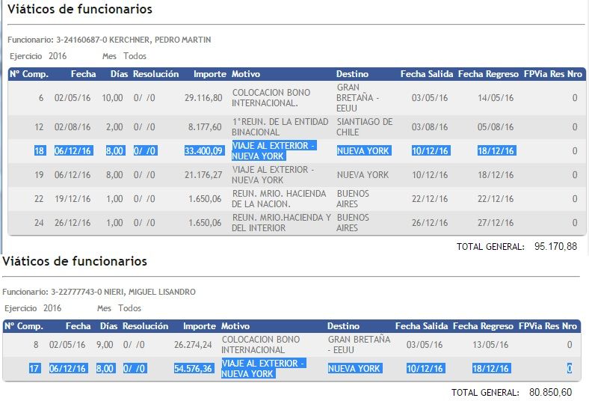Select the SANTIAGO DE CHILE destination cell
The width and height of the screenshot is (589, 401).
pyautogui.click(x=364, y=127)
